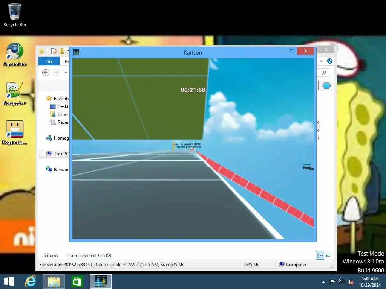Launch the Supermium browser shortcut

tap(15, 54)
